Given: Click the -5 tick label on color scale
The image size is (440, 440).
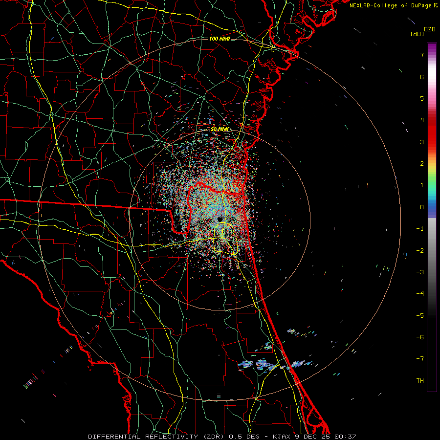Looking at the screenshot, I should click(x=420, y=316).
